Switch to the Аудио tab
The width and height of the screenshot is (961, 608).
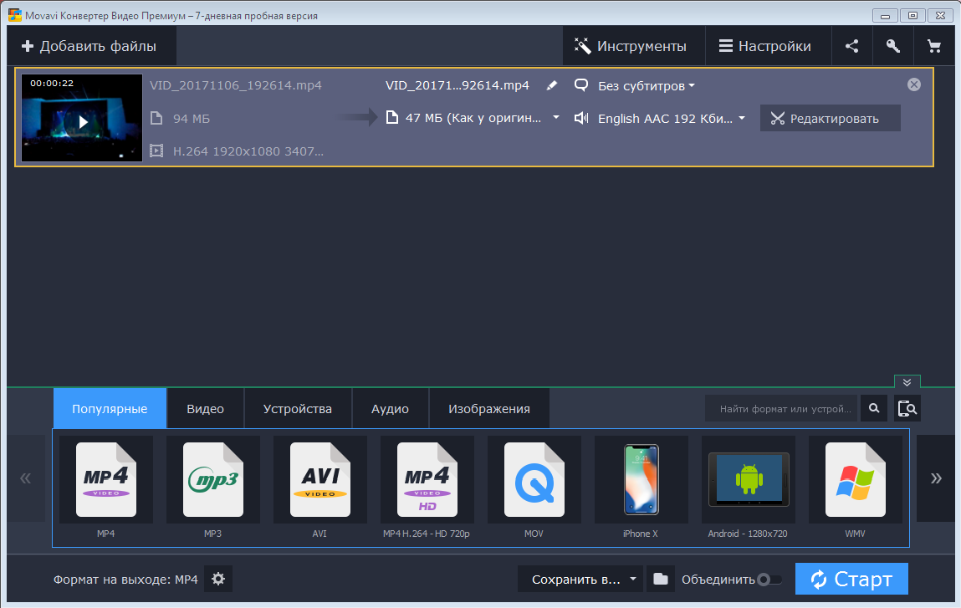(390, 409)
